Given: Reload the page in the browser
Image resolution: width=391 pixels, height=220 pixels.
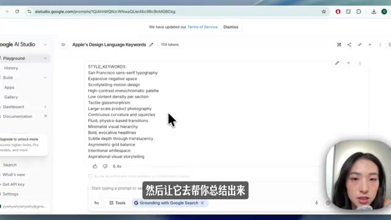Looking at the screenshot, I should (x=17, y=12).
